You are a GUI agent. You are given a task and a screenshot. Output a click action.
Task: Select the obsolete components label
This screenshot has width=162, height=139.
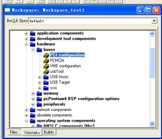pyautogui.click(x=55, y=115)
